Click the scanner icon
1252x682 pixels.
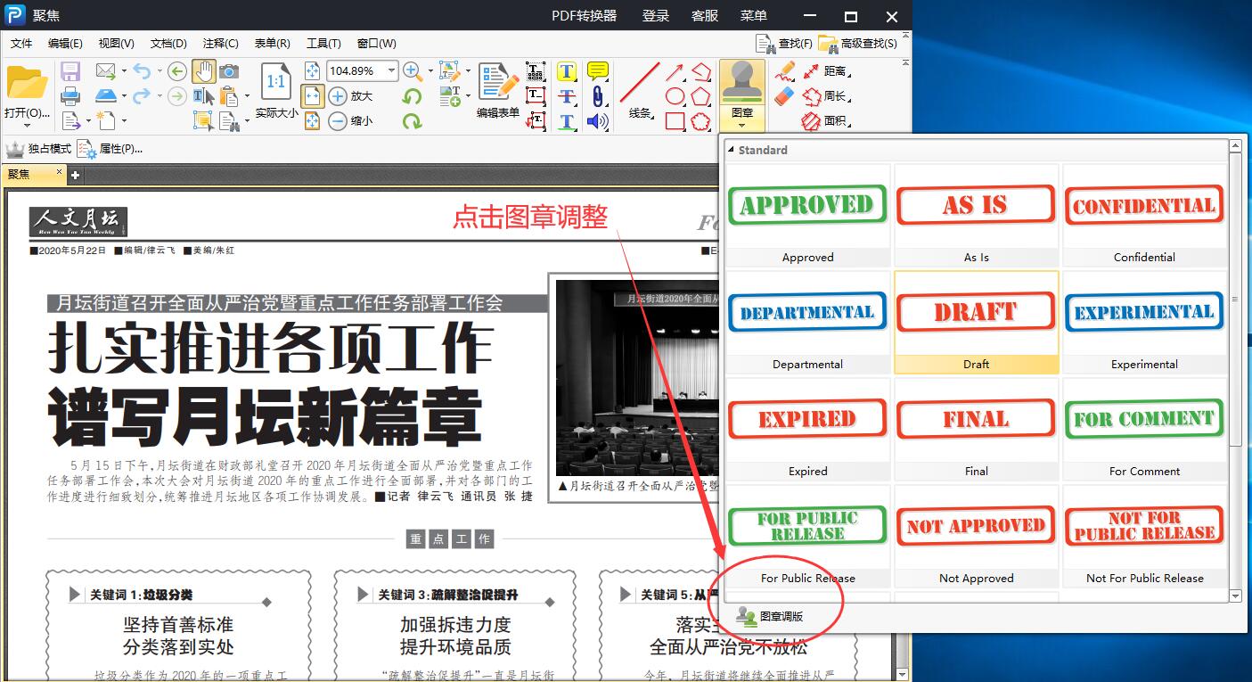(x=105, y=95)
